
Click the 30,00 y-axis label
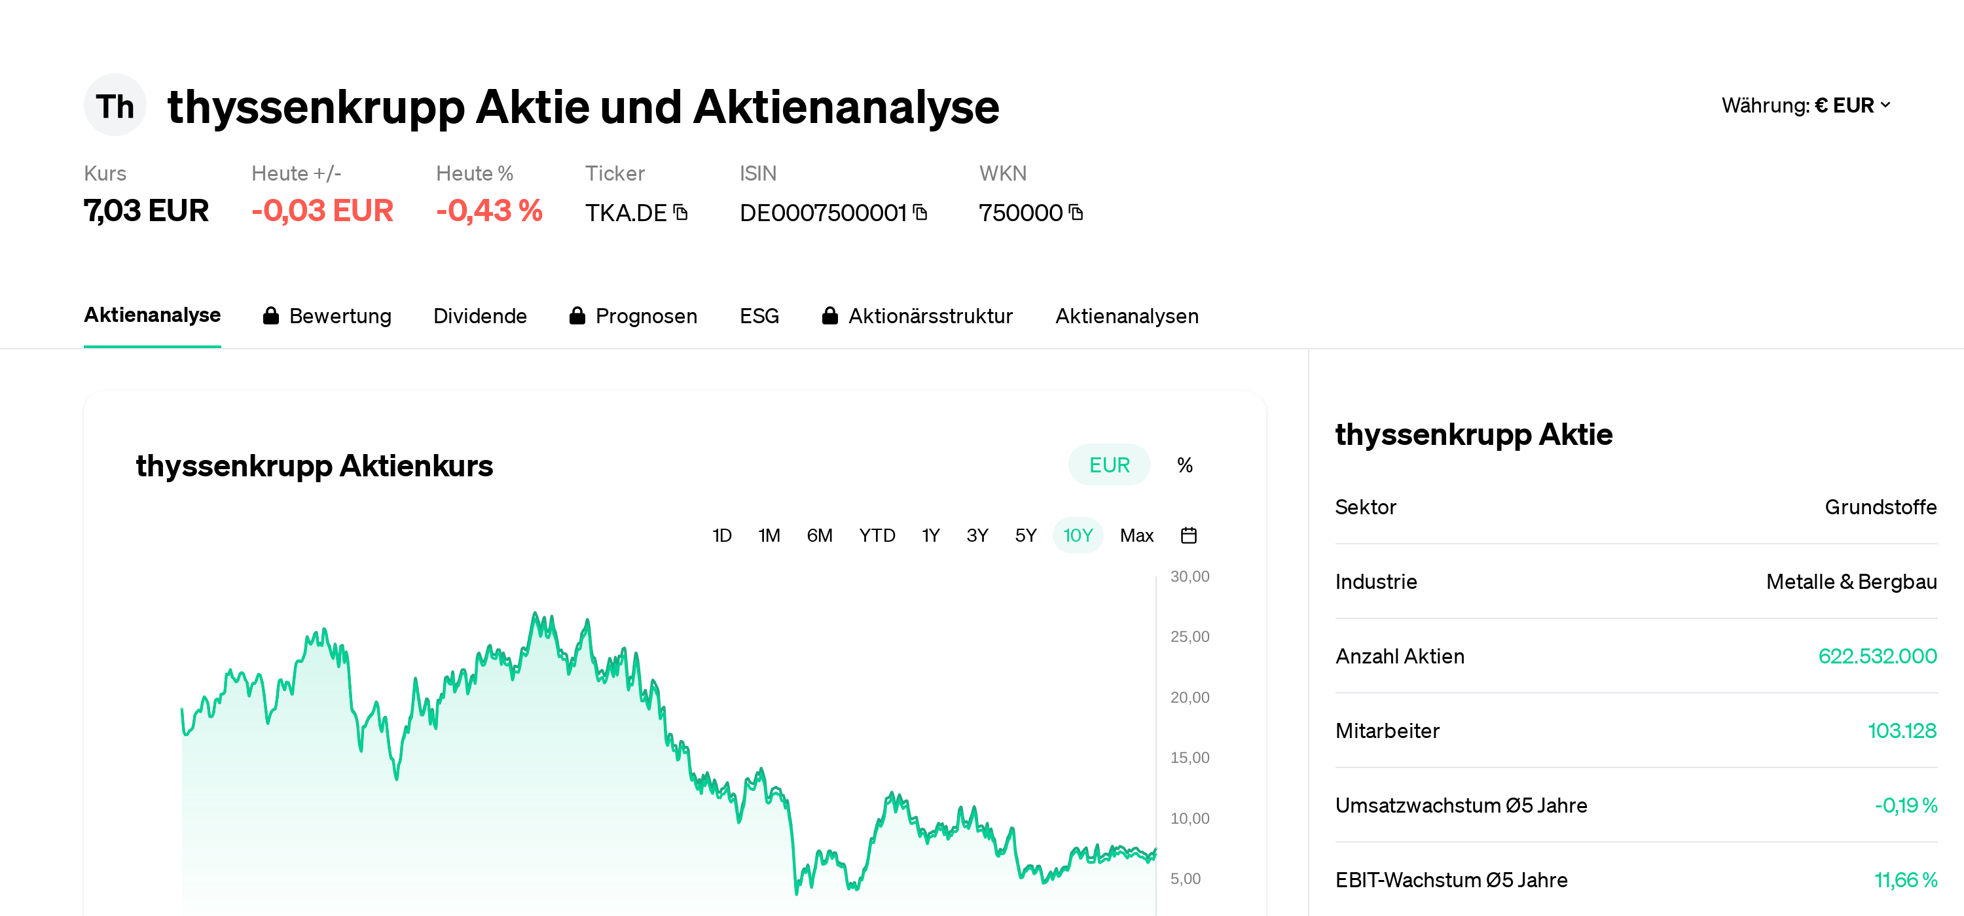(1190, 577)
